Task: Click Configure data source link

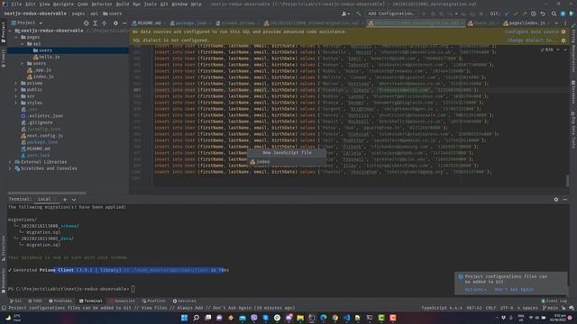Action: coord(532,32)
